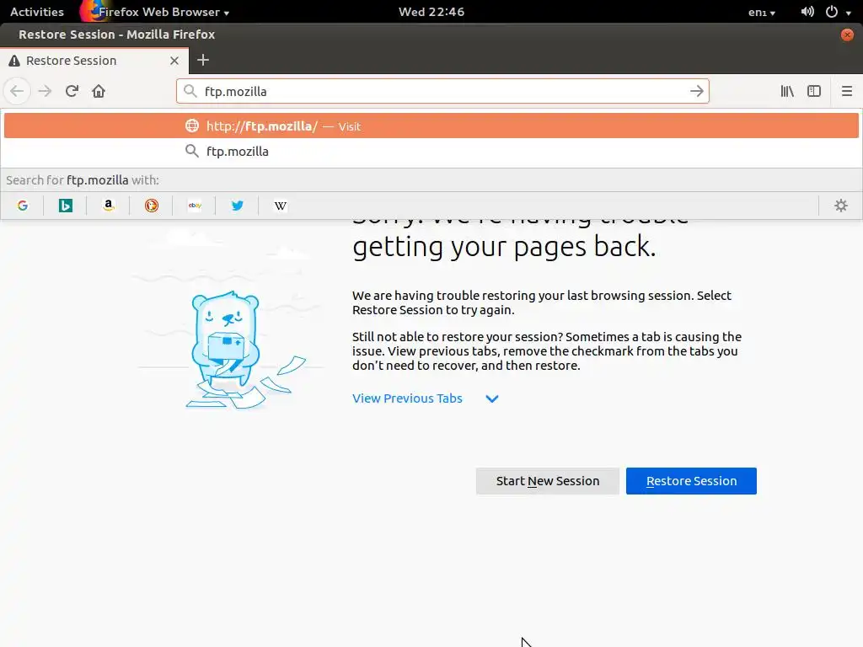
Task: Open the Firefox hamburger menu
Action: click(x=847, y=91)
